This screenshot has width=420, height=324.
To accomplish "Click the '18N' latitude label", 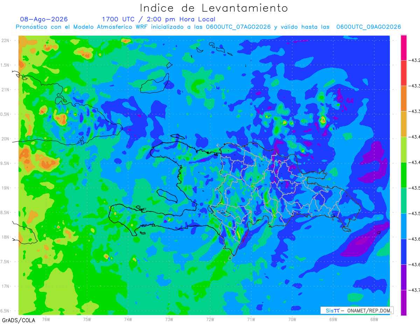I will click(5, 237).
